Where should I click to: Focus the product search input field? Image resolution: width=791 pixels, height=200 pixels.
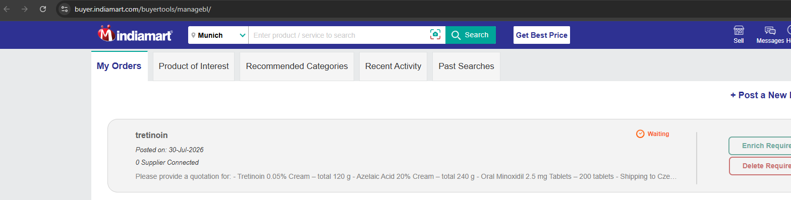click(339, 35)
